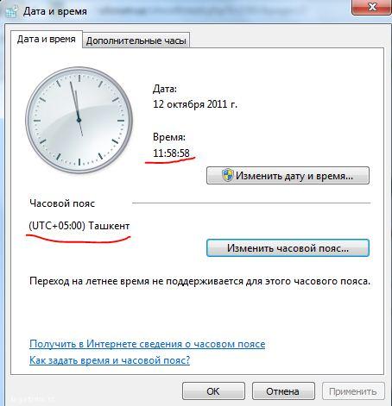Click the date text 12 октября 2011 г.
This screenshot has height=406, width=392.
195,103
